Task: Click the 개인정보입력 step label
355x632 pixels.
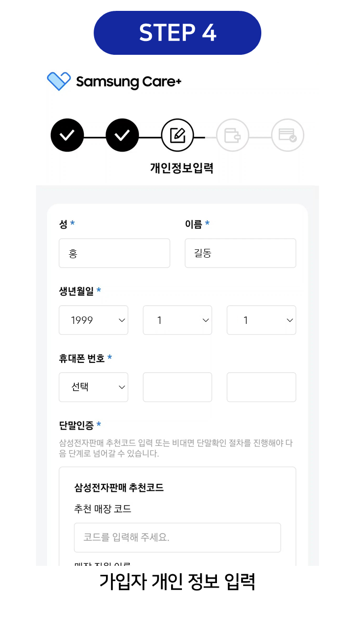Action: [181, 168]
